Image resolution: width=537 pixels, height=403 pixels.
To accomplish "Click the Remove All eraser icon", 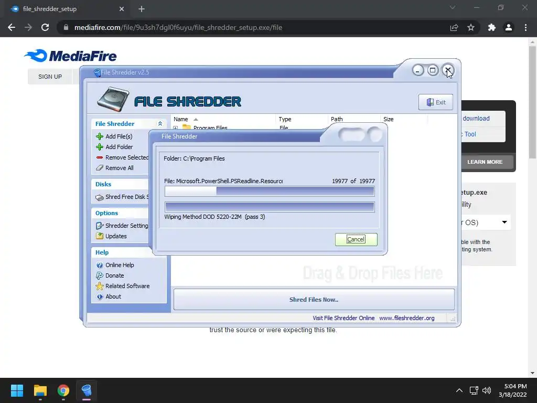I will [100, 168].
